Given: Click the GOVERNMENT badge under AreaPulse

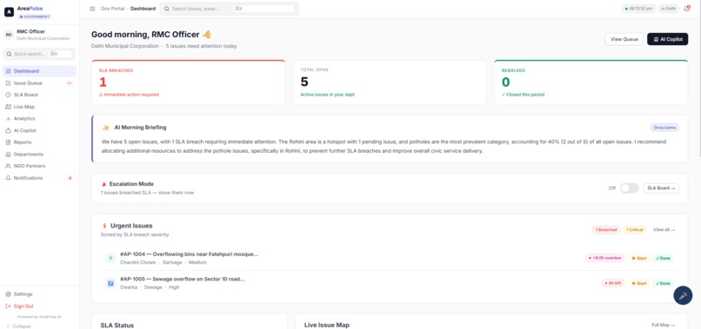Looking at the screenshot, I should 35,16.
